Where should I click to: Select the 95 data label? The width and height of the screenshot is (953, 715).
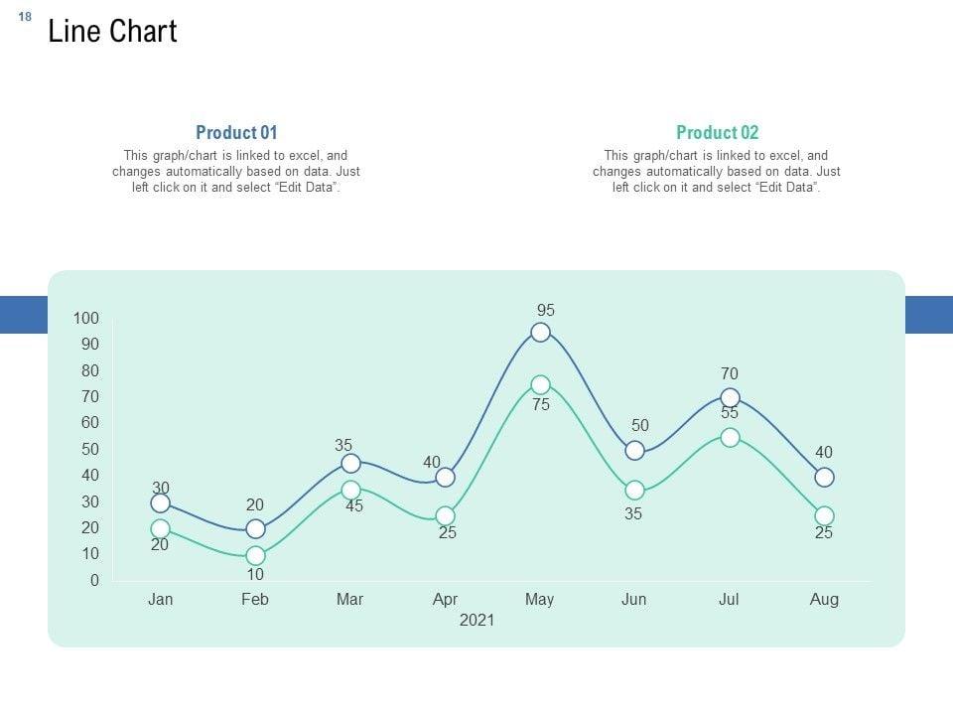pyautogui.click(x=546, y=311)
